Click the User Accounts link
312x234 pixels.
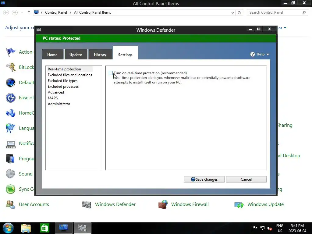click(34, 204)
